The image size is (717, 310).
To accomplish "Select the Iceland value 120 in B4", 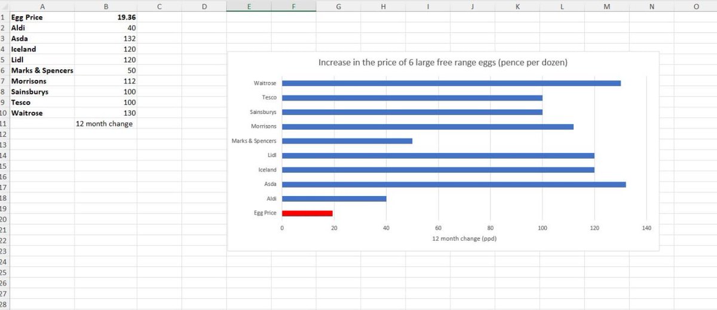I will [106, 49].
